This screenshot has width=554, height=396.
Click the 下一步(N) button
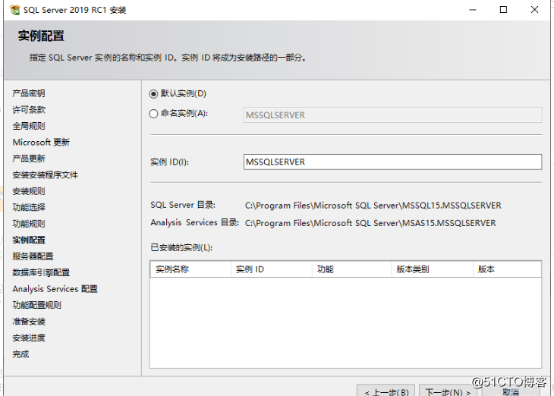(x=448, y=391)
